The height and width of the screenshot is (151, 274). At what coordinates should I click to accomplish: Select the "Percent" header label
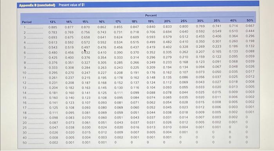tap(151, 16)
